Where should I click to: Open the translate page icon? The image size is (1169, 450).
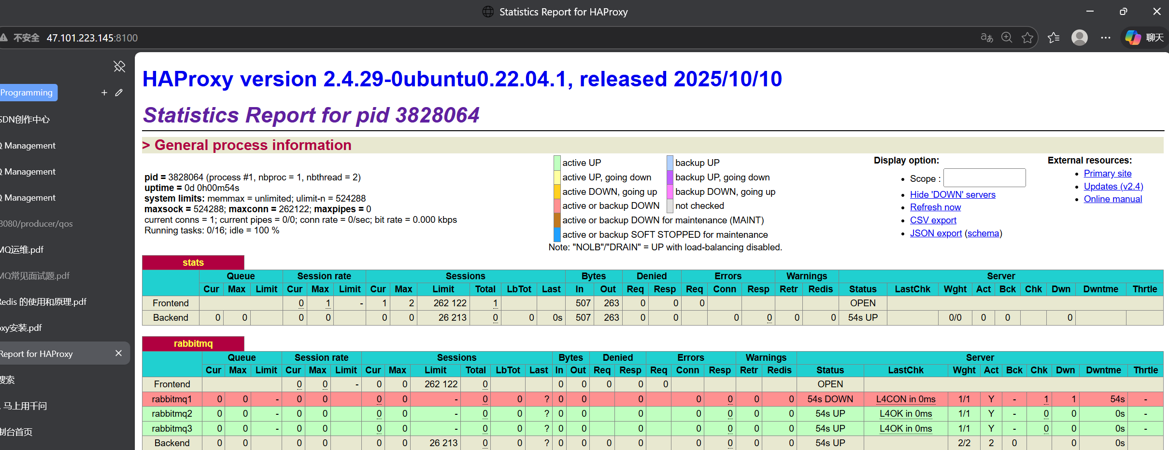pos(986,38)
